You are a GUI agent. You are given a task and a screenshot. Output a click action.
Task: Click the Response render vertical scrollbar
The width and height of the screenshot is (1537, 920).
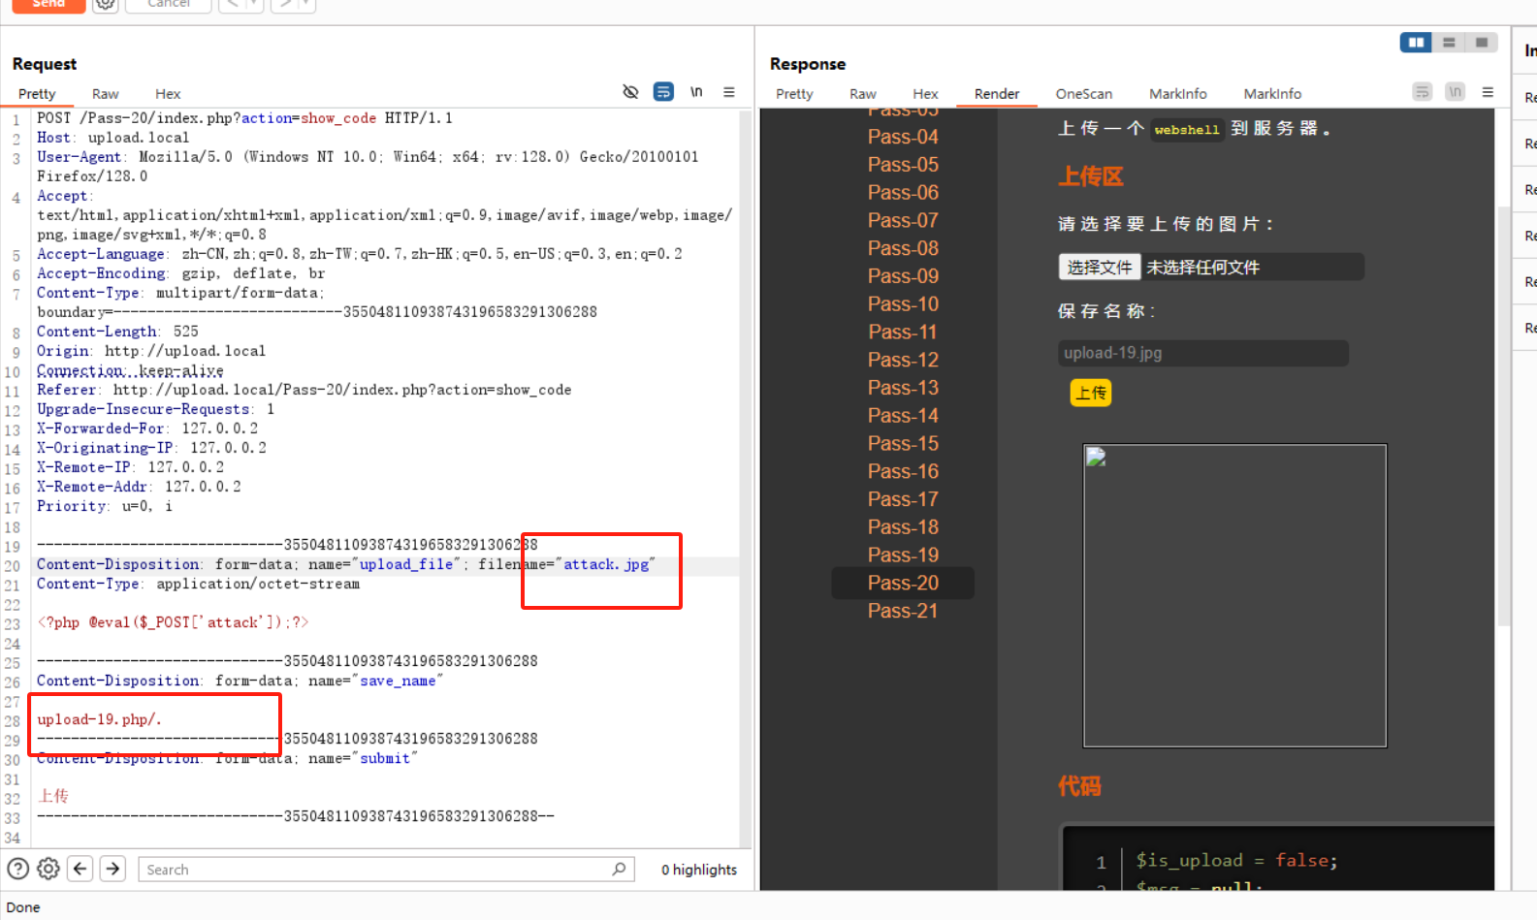tap(1503, 417)
